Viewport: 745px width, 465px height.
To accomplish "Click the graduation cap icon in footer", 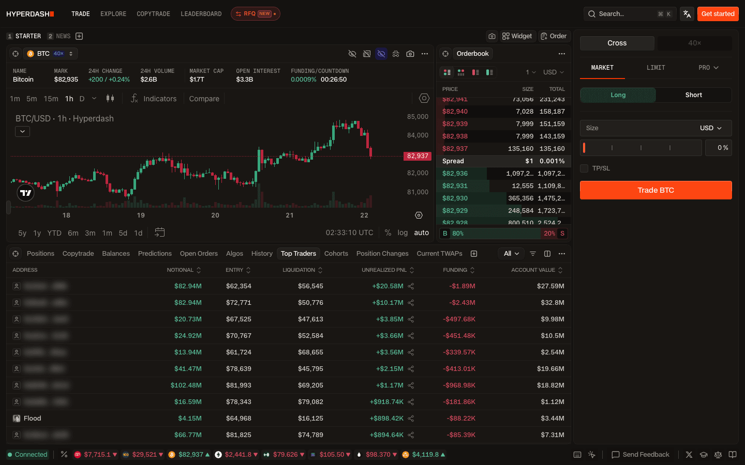I will 704,455.
